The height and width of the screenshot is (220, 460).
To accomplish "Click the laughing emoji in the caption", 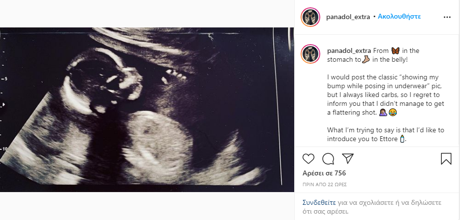I will point(393,113).
